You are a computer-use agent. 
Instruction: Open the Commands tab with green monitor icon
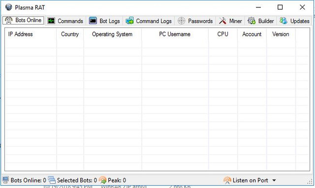coord(65,21)
